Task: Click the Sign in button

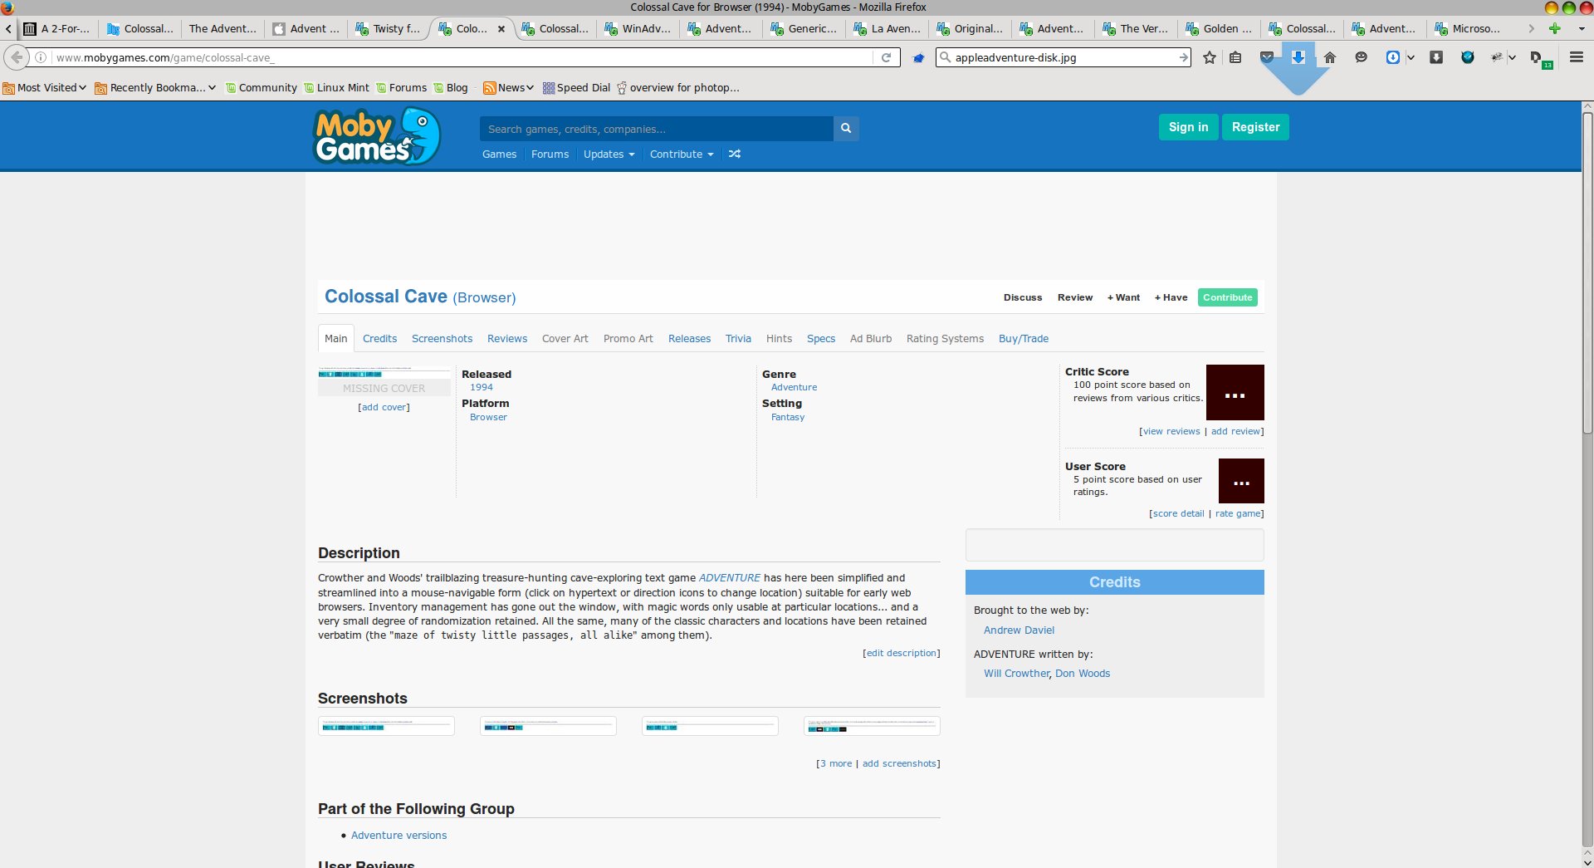Action: click(x=1188, y=127)
